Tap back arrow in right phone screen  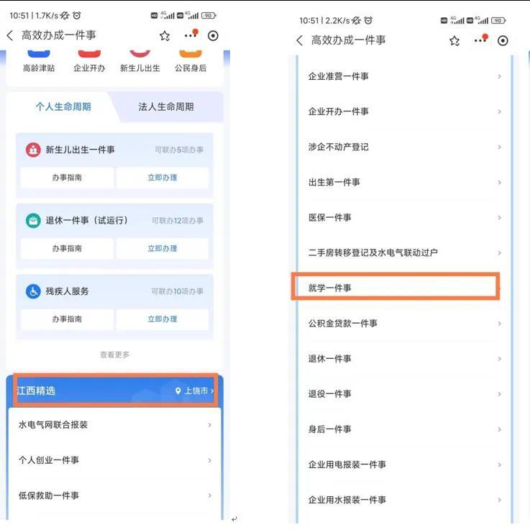tap(299, 40)
